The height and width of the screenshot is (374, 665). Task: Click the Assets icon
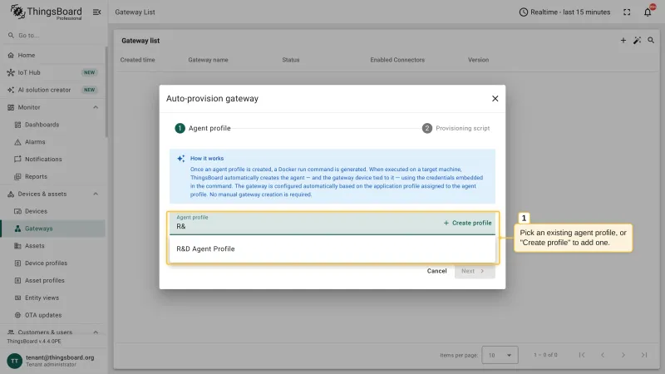[x=17, y=246]
